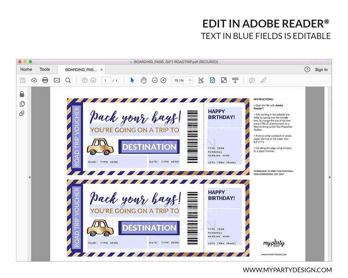Click the Sign In link
Image resolution: width=348 pixels, height=278 pixels.
point(321,70)
